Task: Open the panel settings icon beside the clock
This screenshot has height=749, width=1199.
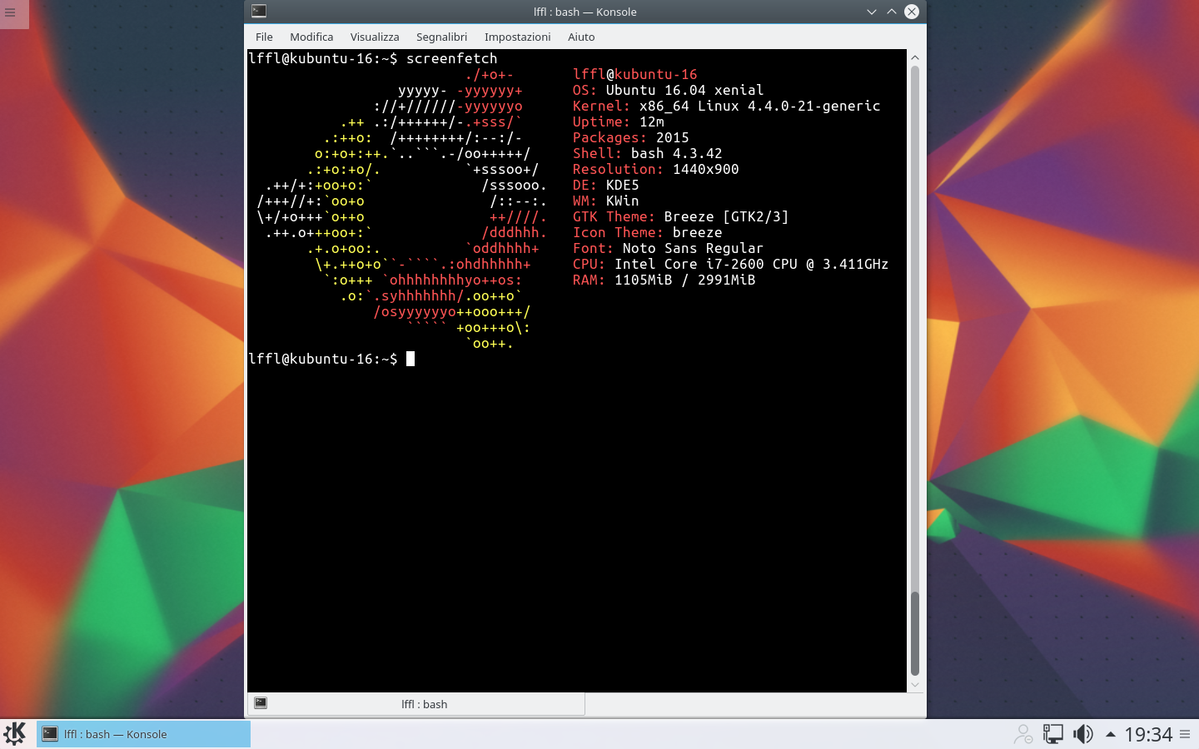Action: (x=1185, y=734)
